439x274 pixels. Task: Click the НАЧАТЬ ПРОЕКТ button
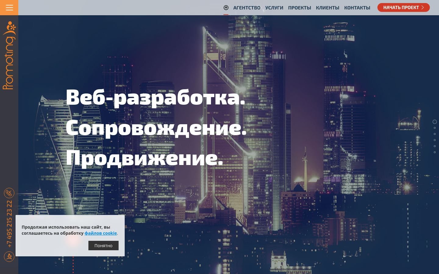(403, 8)
